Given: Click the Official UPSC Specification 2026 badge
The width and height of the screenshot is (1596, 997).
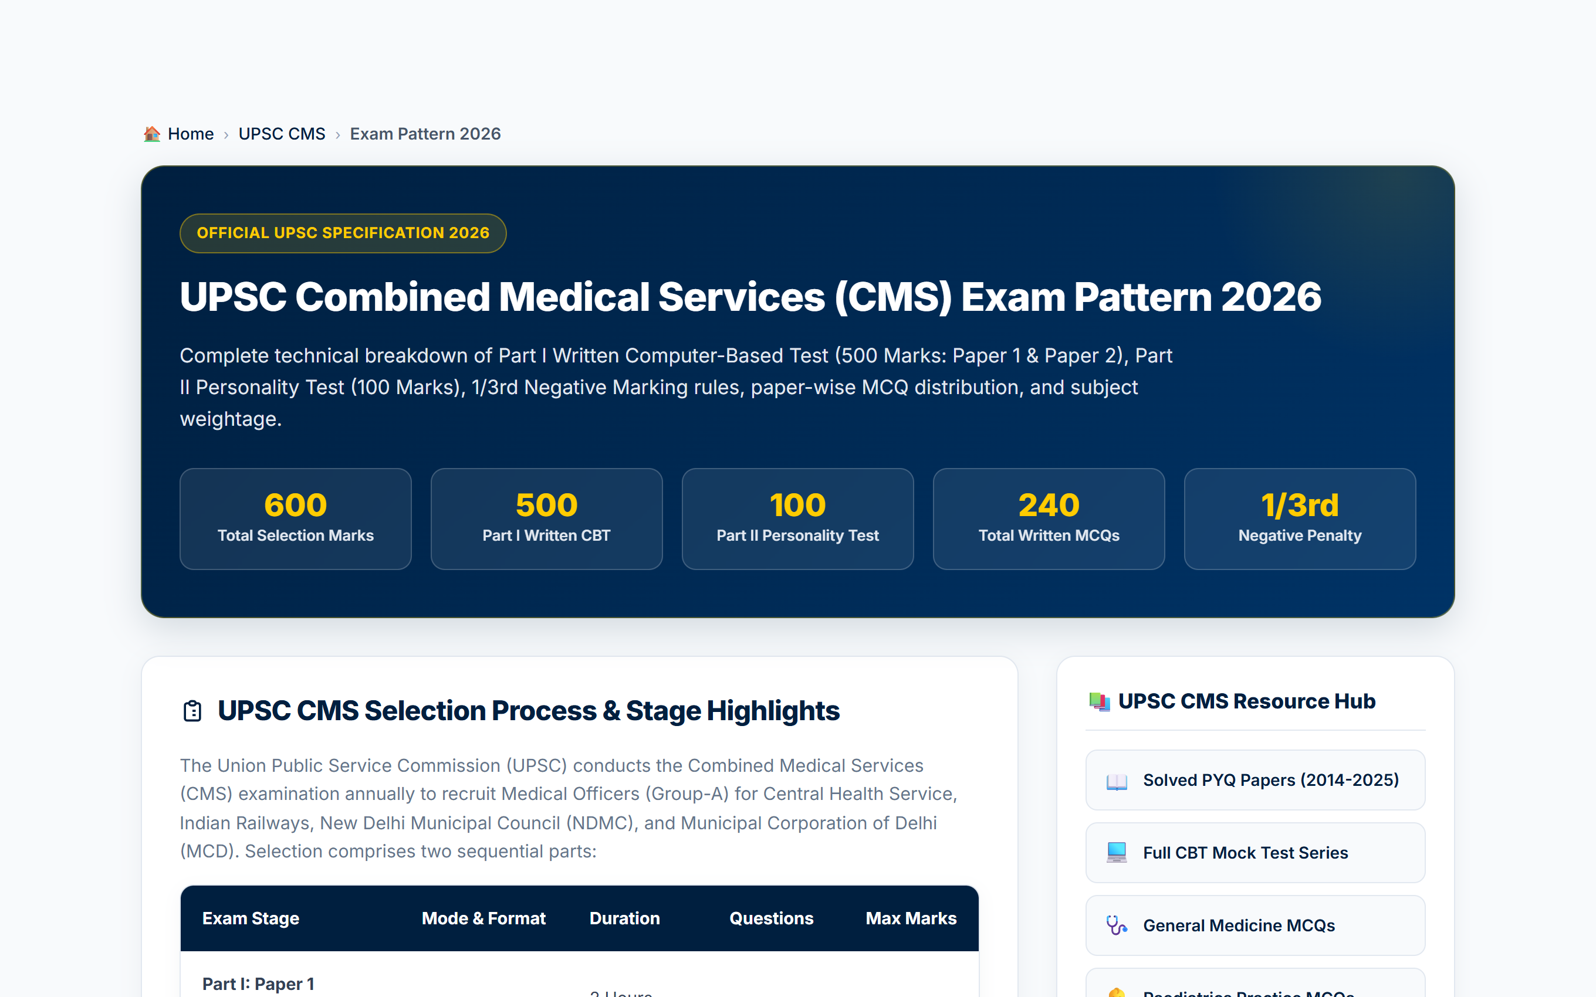Looking at the screenshot, I should pos(343,233).
